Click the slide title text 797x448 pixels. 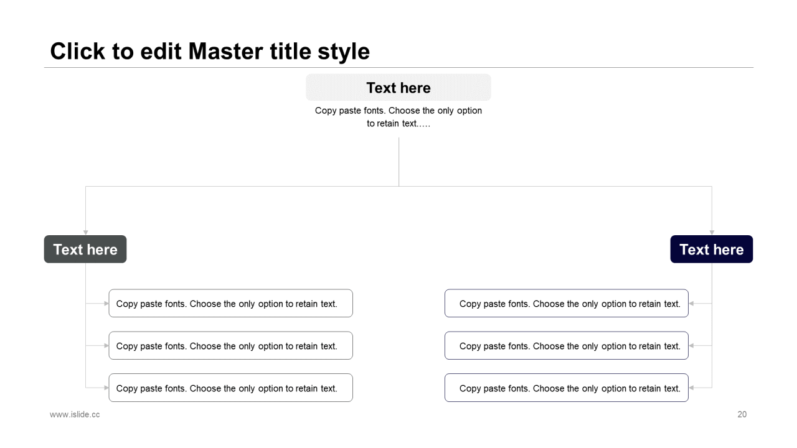point(210,51)
